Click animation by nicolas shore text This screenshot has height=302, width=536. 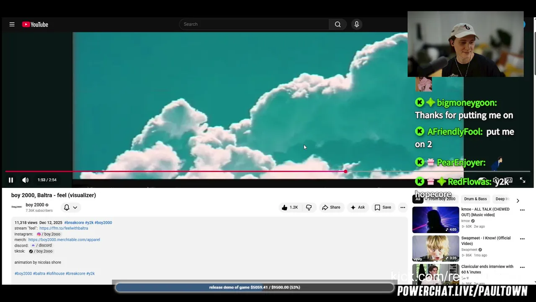38,262
